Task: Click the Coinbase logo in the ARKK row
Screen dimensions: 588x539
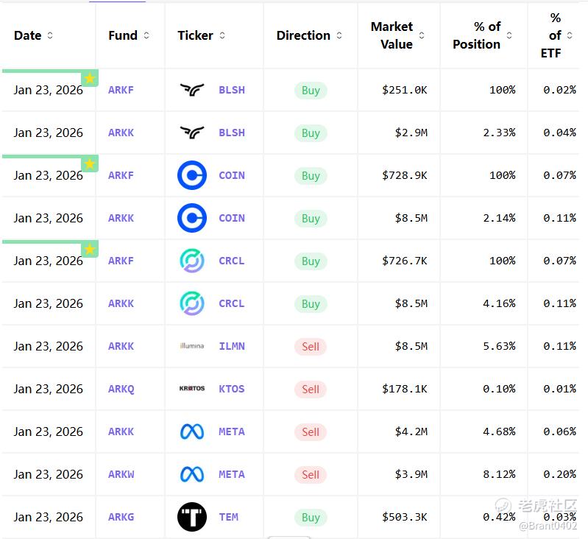Action: click(192, 218)
